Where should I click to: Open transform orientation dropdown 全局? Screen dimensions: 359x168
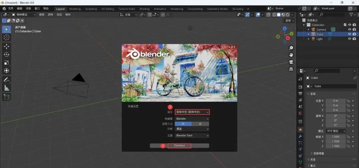128,15
